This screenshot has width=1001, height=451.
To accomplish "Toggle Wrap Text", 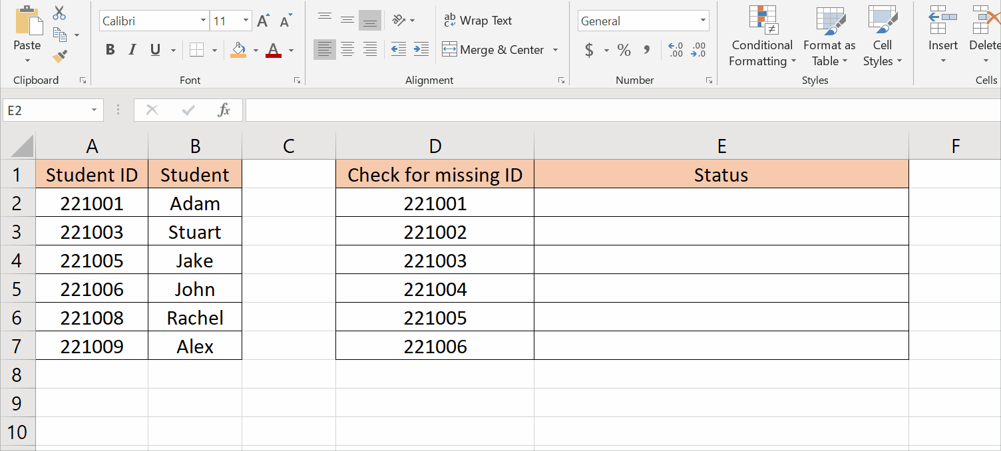I will 478,21.
